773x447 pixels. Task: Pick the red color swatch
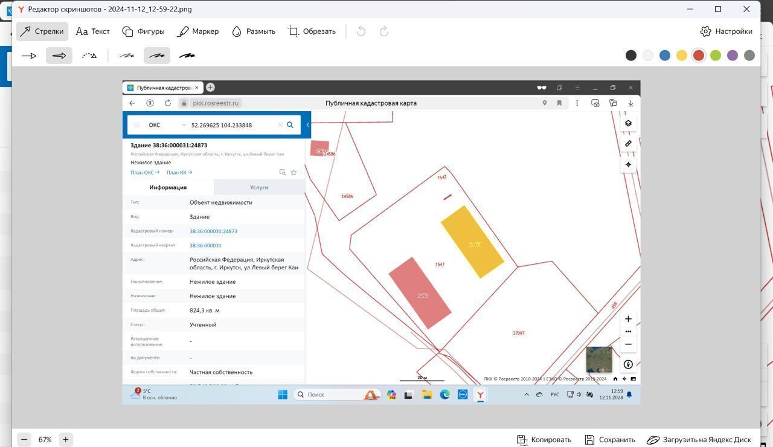click(x=699, y=56)
